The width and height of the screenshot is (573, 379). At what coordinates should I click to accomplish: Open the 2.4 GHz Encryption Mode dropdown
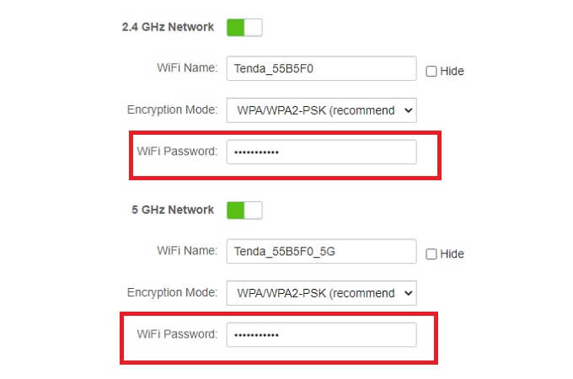[321, 110]
